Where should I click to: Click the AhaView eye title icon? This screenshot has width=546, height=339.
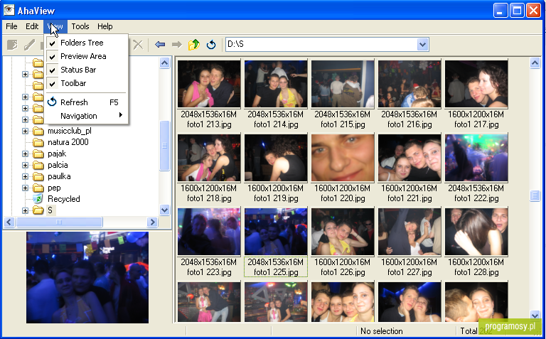pos(9,10)
